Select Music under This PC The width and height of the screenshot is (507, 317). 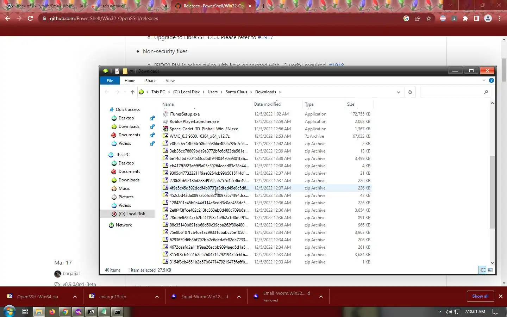pyautogui.click(x=124, y=188)
